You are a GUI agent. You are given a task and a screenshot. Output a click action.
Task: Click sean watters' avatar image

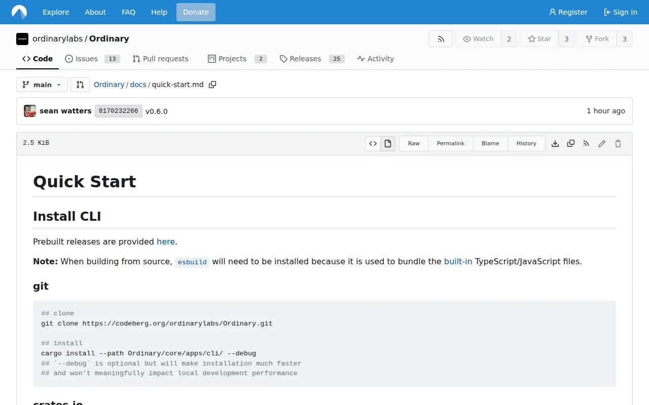tap(30, 111)
